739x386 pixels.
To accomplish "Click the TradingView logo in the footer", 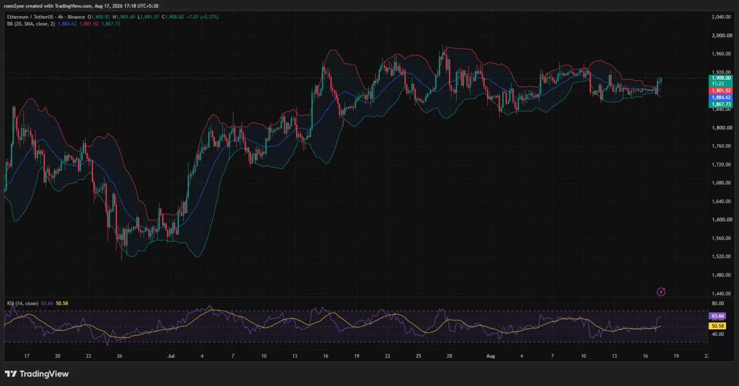I will pos(37,374).
